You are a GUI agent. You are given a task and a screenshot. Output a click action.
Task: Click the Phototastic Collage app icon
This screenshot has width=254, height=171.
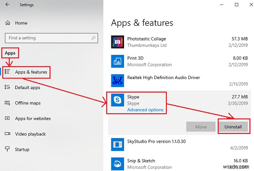click(117, 41)
